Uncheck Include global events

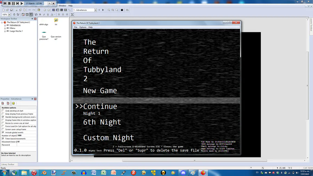(3, 133)
